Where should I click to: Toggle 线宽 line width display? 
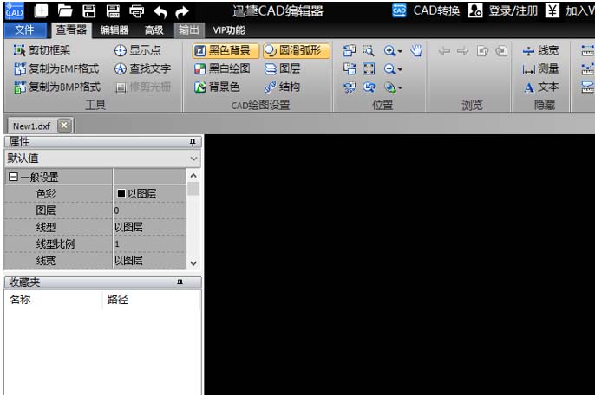pyautogui.click(x=540, y=50)
